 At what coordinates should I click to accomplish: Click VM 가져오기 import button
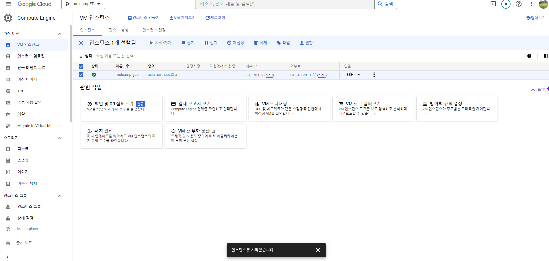[182, 18]
